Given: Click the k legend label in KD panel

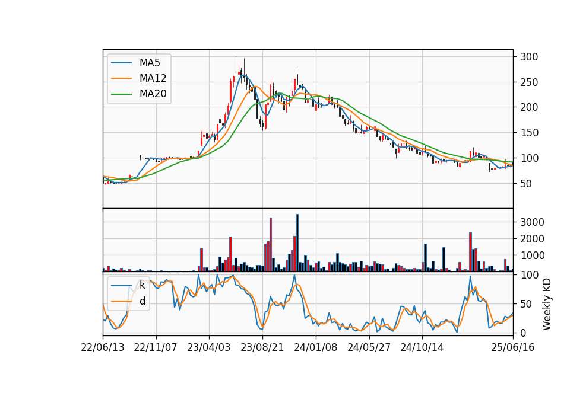Looking at the screenshot, I should (x=142, y=285).
